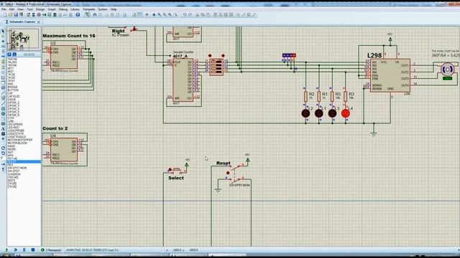The width and height of the screenshot is (460, 258).
Task: Click the 'Maximum Count to 16' label
Action: click(x=69, y=36)
